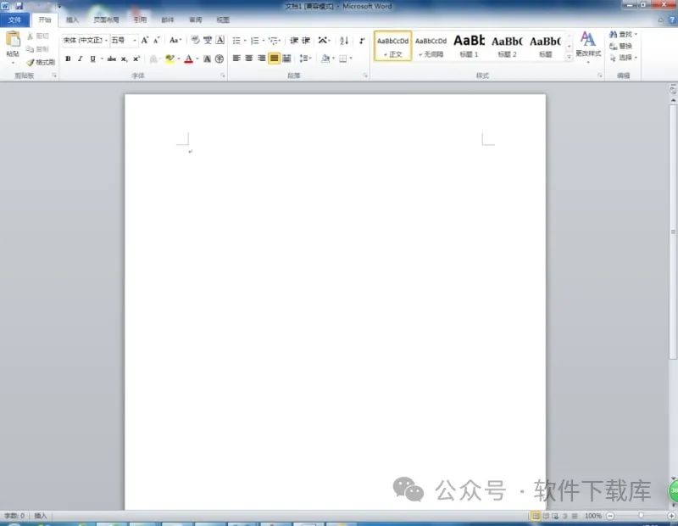
Task: Apply the Normal (正文) style
Action: (392, 46)
